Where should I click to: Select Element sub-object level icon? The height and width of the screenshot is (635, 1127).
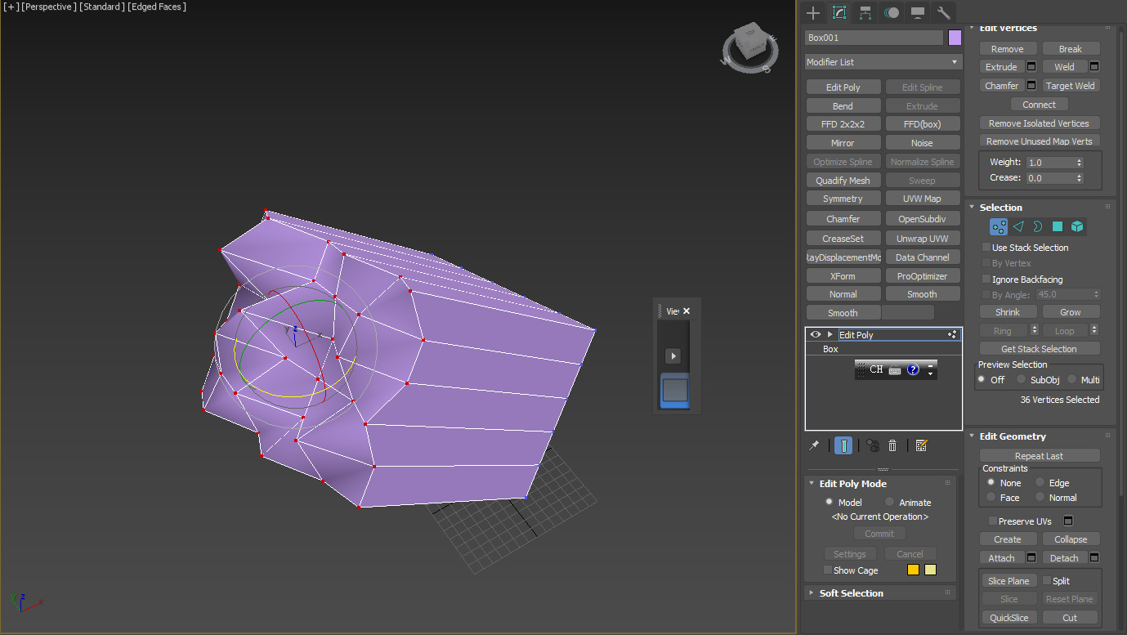[x=1077, y=226]
